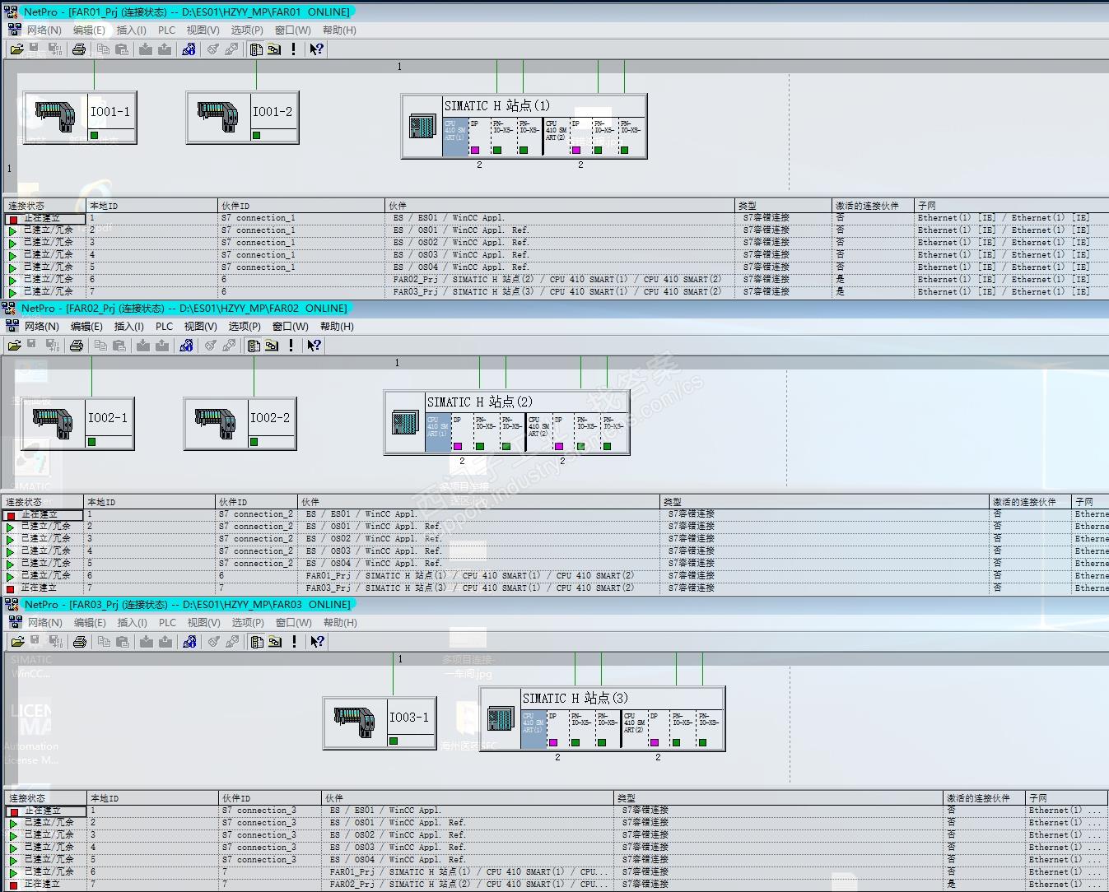This screenshot has width=1109, height=892.
Task: Select the first CPU 410 SMART(1) module in 站点(1)
Action: pos(455,136)
